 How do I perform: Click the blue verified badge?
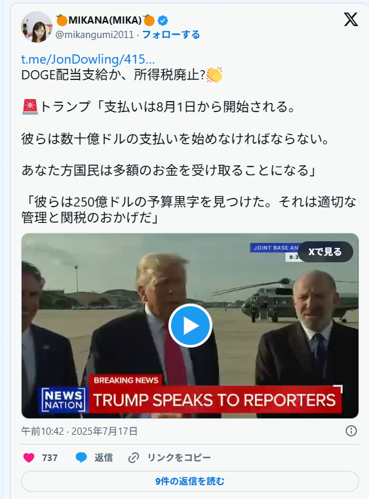[x=163, y=20]
